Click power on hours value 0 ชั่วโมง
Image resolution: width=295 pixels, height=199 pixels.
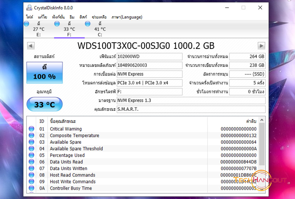(247, 92)
